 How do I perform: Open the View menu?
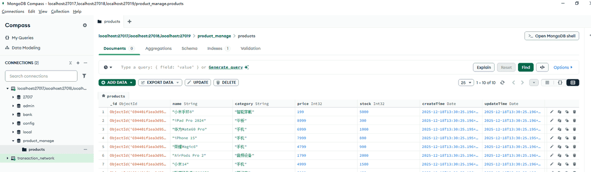[x=43, y=12]
